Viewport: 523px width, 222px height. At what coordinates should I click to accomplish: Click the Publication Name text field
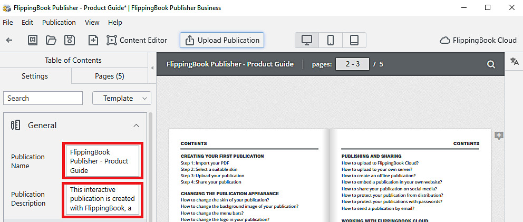pos(103,161)
